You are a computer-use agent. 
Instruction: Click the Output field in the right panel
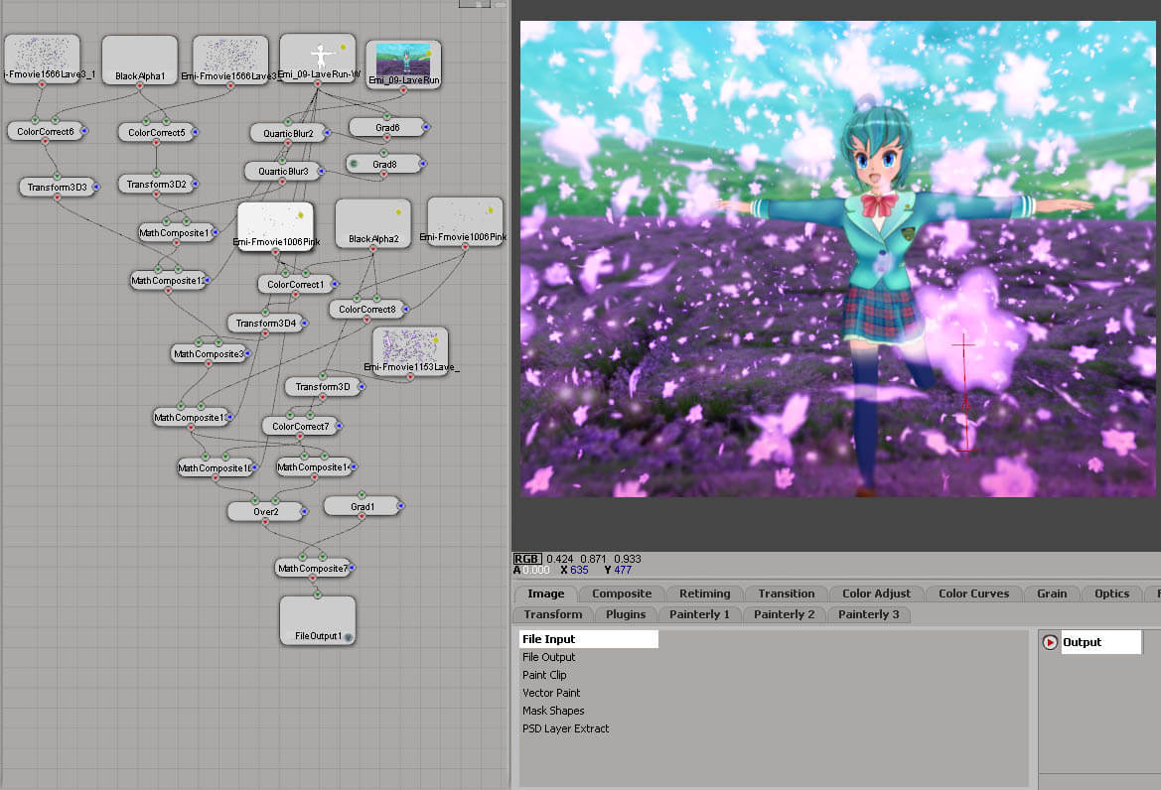1100,642
